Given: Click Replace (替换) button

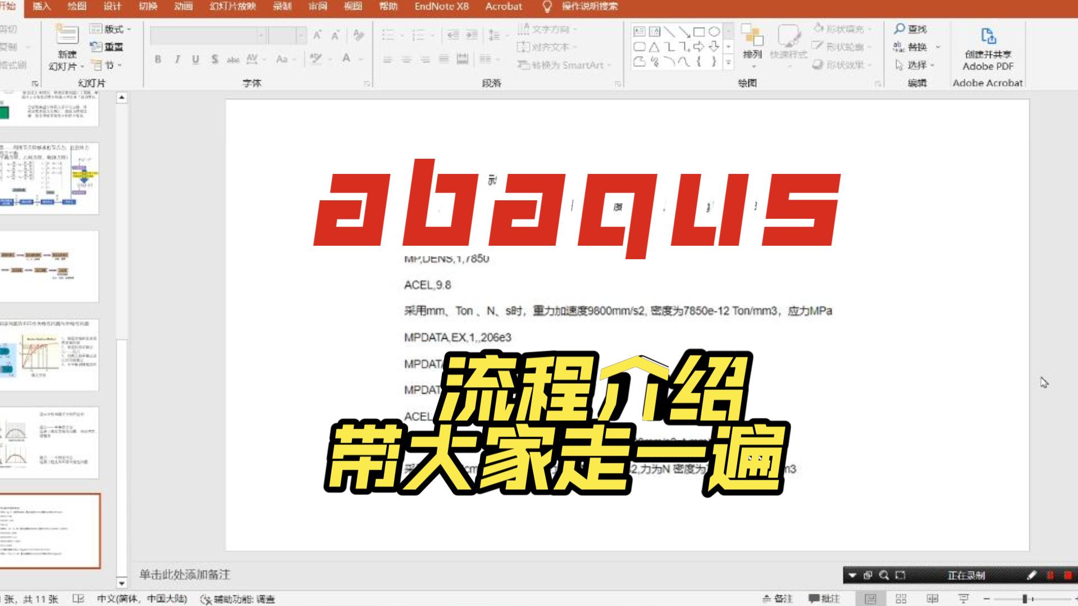Looking at the screenshot, I should [x=911, y=47].
